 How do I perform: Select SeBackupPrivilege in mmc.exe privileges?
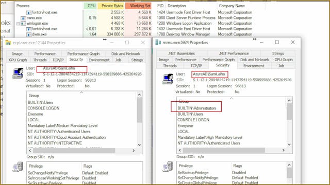[x=193, y=173]
